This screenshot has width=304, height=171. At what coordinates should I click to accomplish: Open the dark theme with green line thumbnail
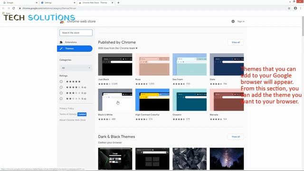115,159
